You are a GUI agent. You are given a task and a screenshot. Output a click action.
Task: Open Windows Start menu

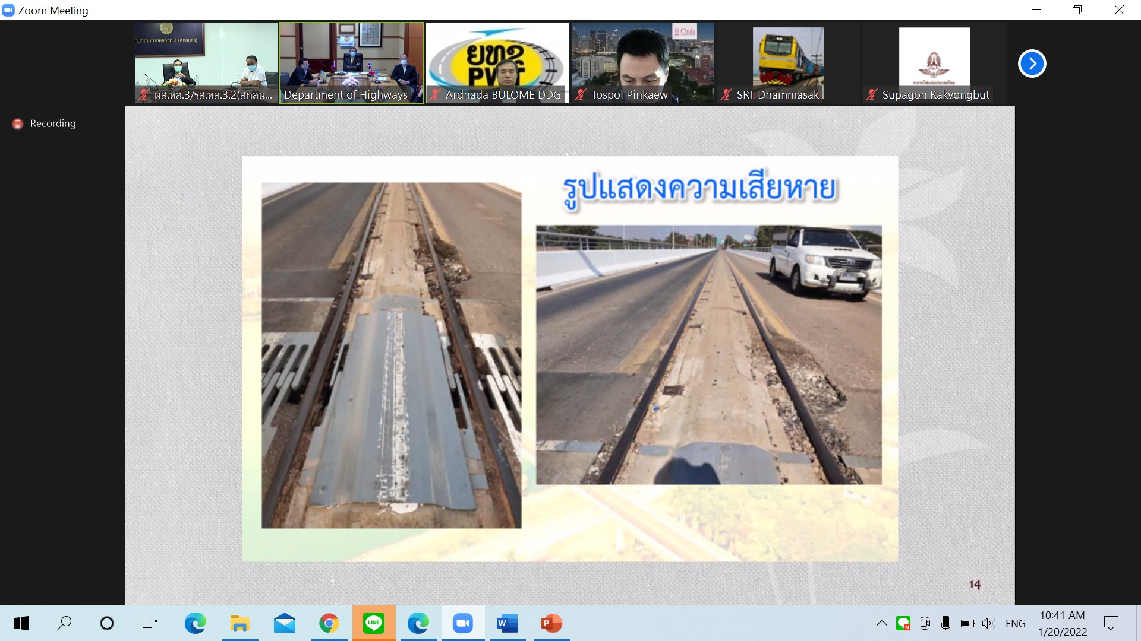[21, 623]
